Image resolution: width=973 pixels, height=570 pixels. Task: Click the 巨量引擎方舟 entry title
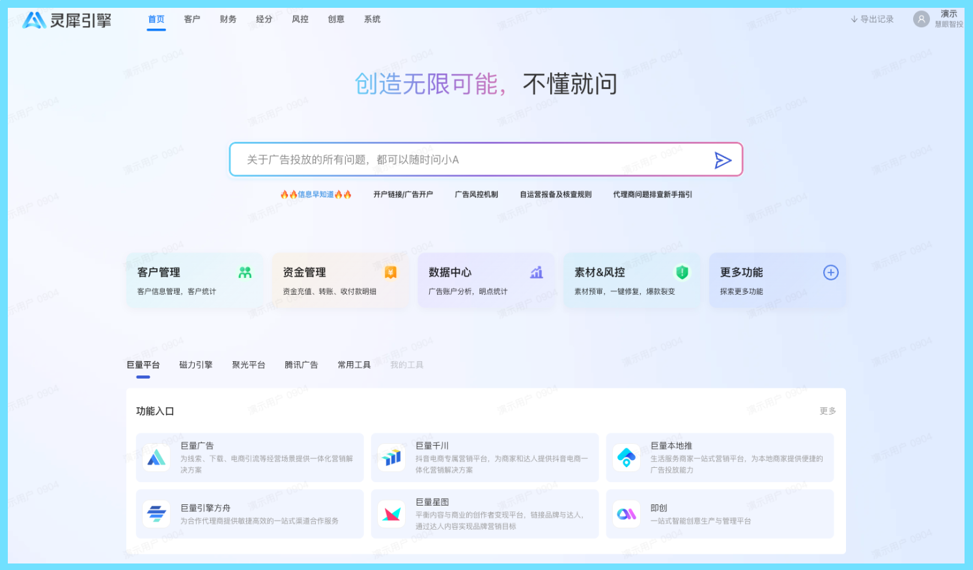pyautogui.click(x=206, y=508)
